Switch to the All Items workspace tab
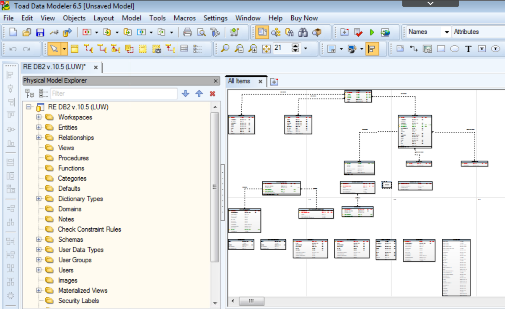The image size is (505, 309). [x=239, y=81]
